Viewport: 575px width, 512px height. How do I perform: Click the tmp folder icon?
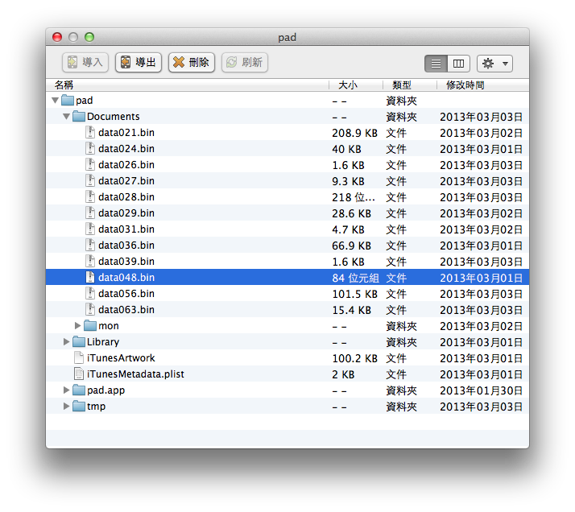79,407
